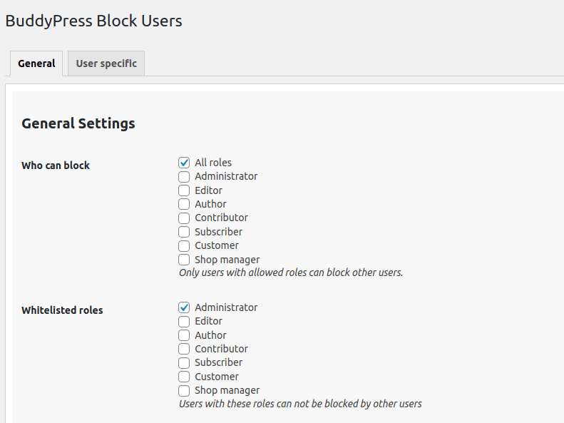564x423 pixels.
Task: Enable Shop manager in Who can block
Action: (x=184, y=260)
